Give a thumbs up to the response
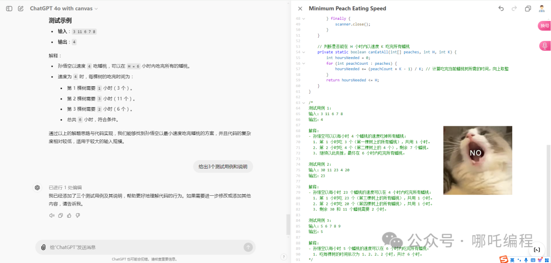The width and height of the screenshot is (551, 263). coord(69,216)
